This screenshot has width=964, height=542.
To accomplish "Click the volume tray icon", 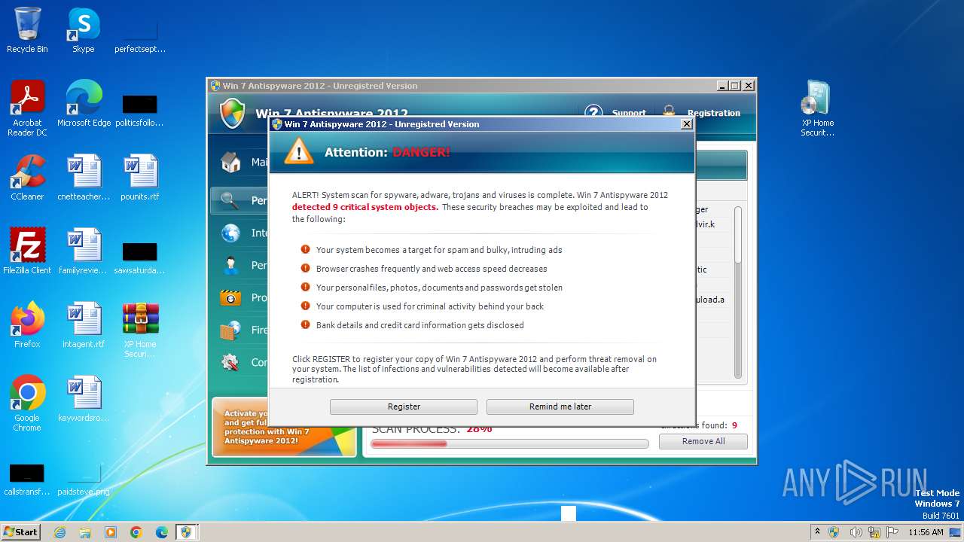I will click(x=856, y=531).
